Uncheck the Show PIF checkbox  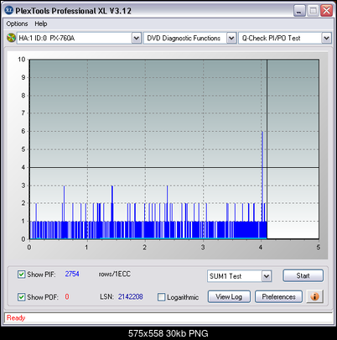click(21, 275)
